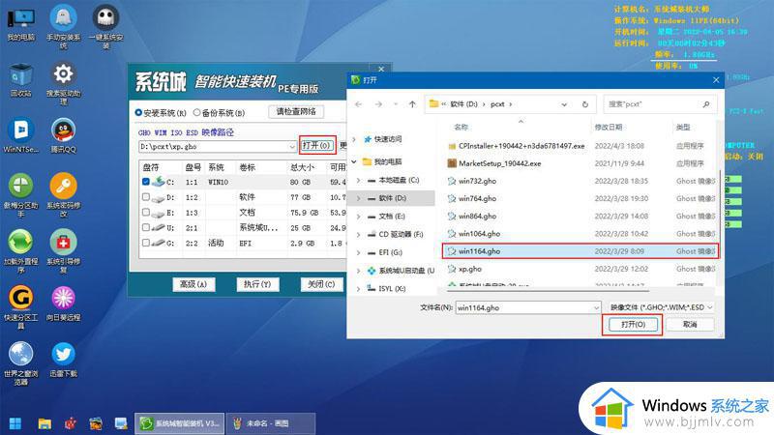The width and height of the screenshot is (774, 435).
Task: Expand the 文档 (E:) tree node
Action: click(x=359, y=216)
